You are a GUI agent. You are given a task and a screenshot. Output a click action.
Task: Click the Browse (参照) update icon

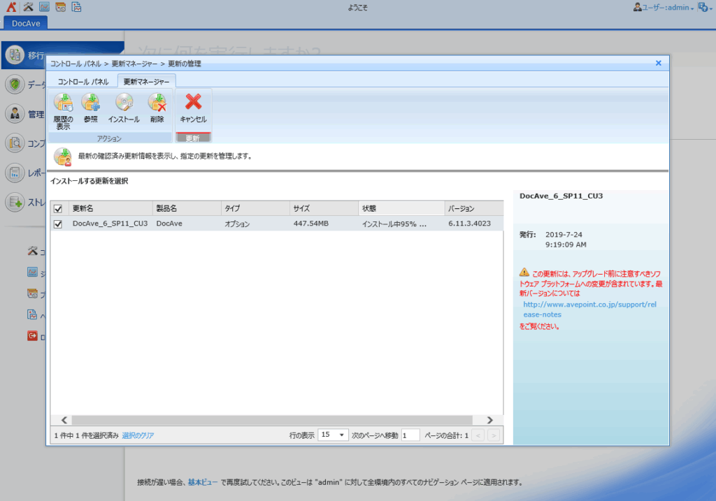pyautogui.click(x=90, y=102)
